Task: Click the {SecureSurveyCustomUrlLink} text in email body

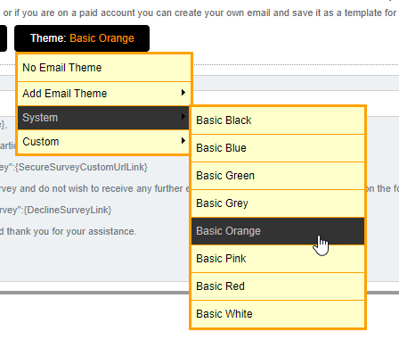Action: coord(81,167)
